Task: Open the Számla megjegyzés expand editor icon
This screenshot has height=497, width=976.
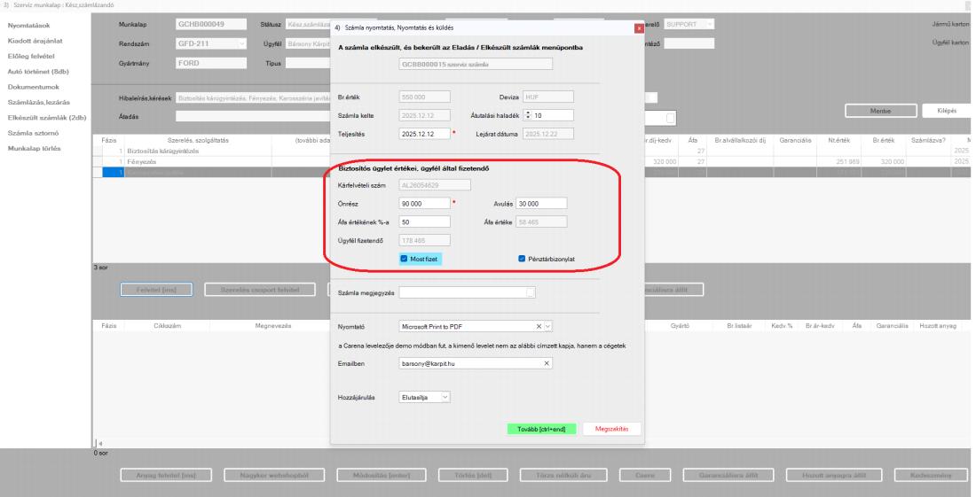Action: 531,292
